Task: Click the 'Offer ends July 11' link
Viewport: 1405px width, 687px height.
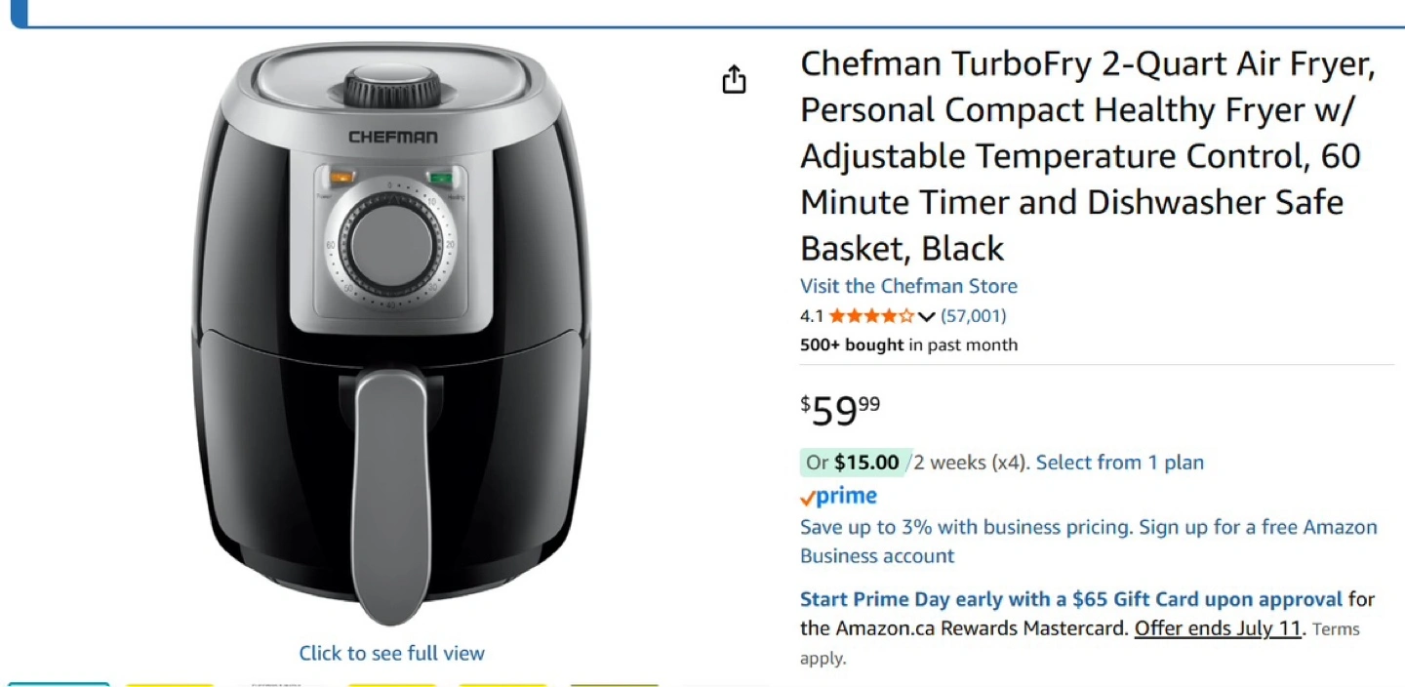Action: coord(1219,628)
